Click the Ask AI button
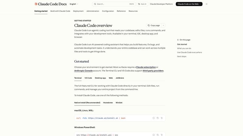 point(142,4)
